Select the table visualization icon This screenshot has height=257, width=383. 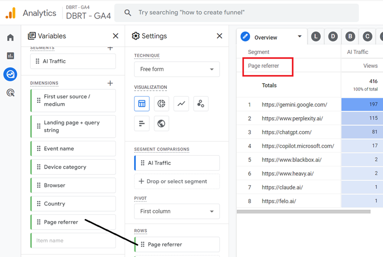click(142, 104)
